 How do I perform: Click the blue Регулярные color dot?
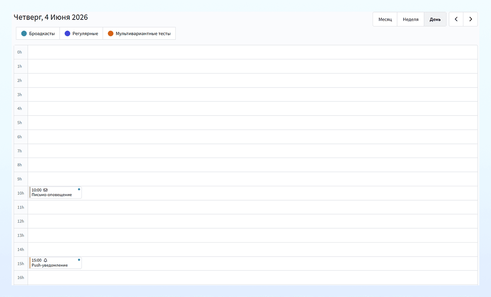click(x=67, y=33)
